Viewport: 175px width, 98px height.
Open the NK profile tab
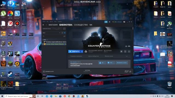click(91, 25)
